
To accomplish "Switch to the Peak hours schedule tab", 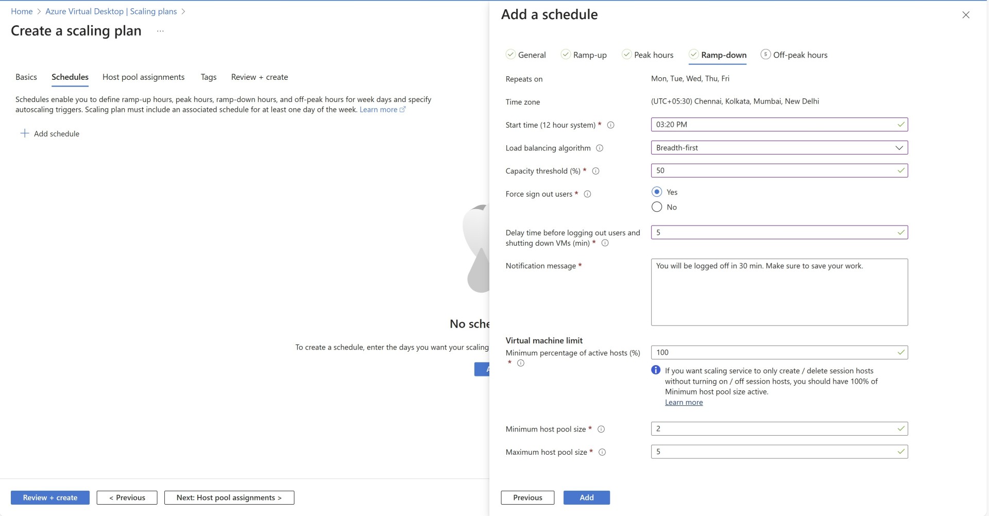I will click(648, 55).
